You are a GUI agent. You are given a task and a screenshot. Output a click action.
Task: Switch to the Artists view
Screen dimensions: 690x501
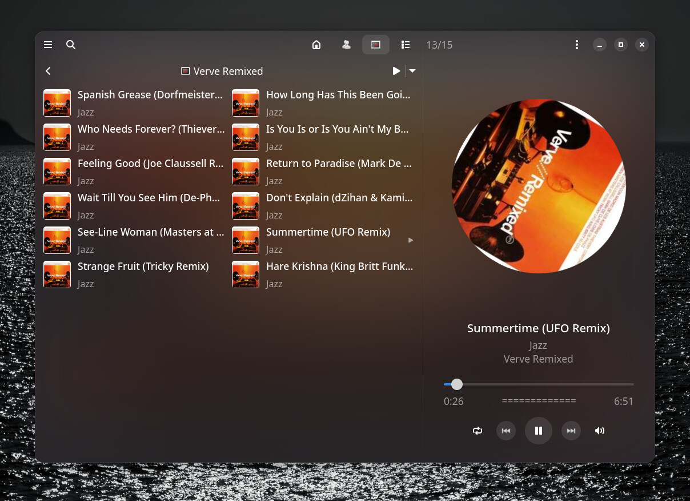coord(346,45)
